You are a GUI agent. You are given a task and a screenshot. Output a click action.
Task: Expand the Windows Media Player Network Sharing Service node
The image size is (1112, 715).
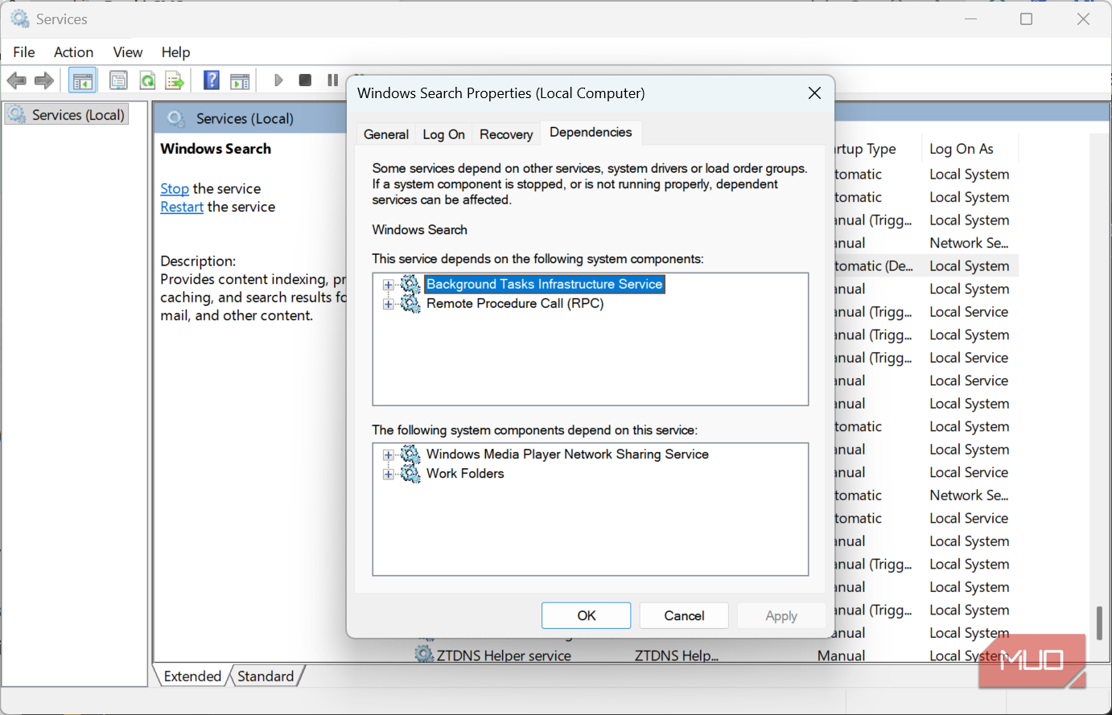coord(389,455)
